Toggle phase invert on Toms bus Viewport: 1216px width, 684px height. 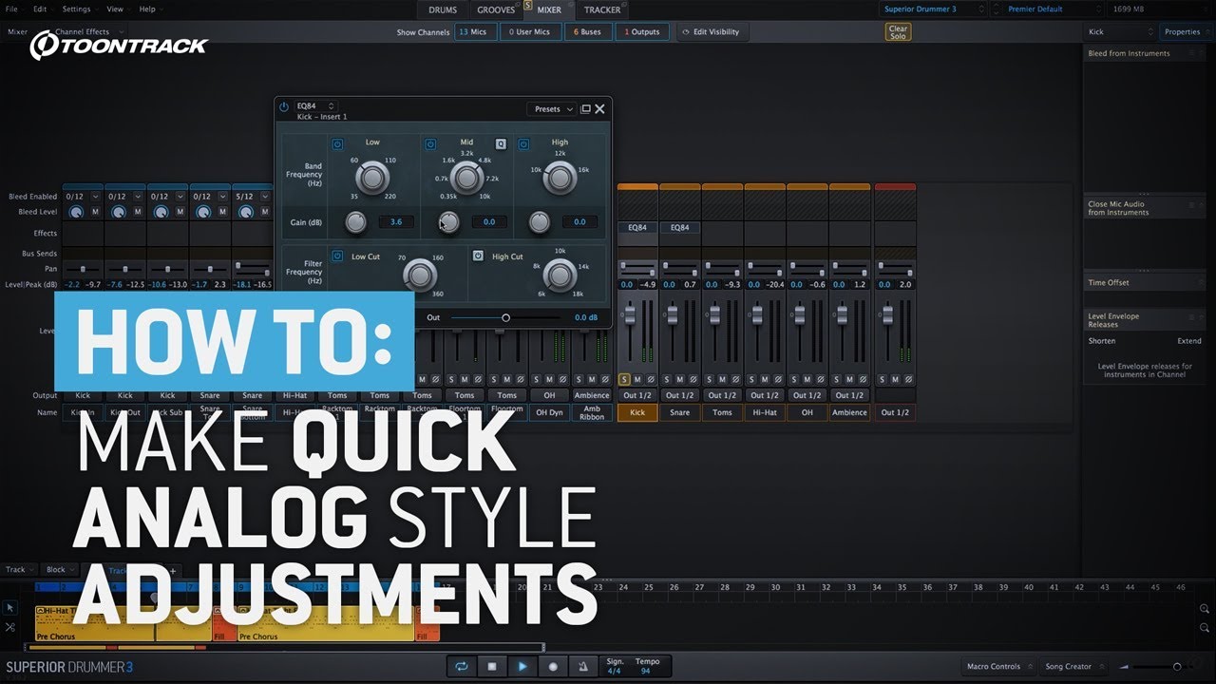[x=736, y=379]
